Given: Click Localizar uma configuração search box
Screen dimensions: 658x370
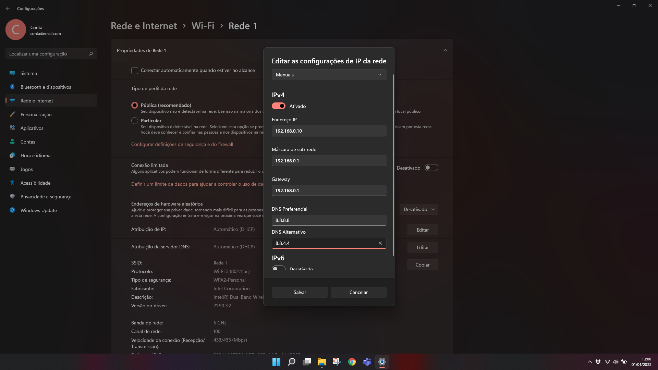Looking at the screenshot, I should click(x=51, y=54).
